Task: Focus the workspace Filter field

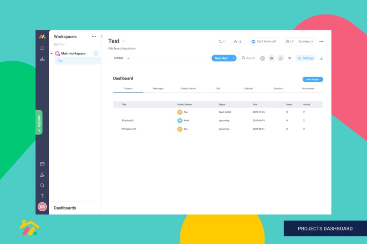Action: 75,45
